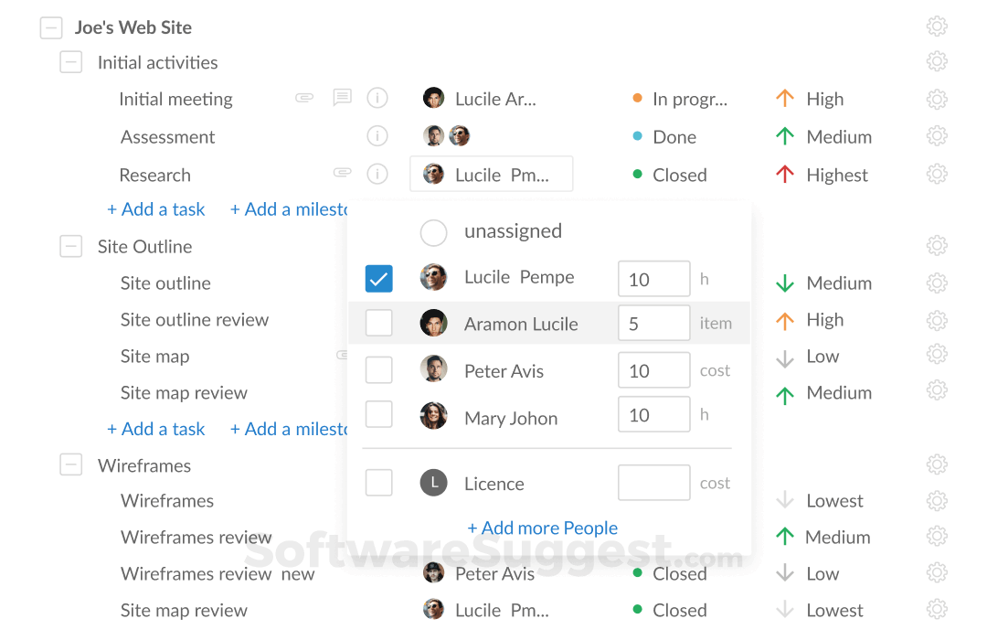Open attachments on Initial meeting task
The width and height of the screenshot is (987, 640).
[303, 97]
